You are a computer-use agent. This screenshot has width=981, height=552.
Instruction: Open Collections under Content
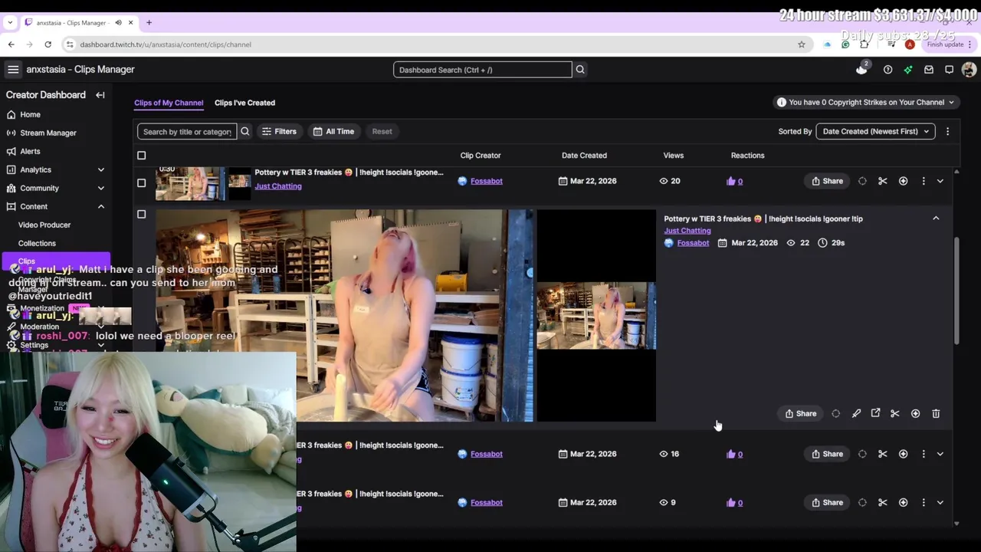tap(37, 243)
